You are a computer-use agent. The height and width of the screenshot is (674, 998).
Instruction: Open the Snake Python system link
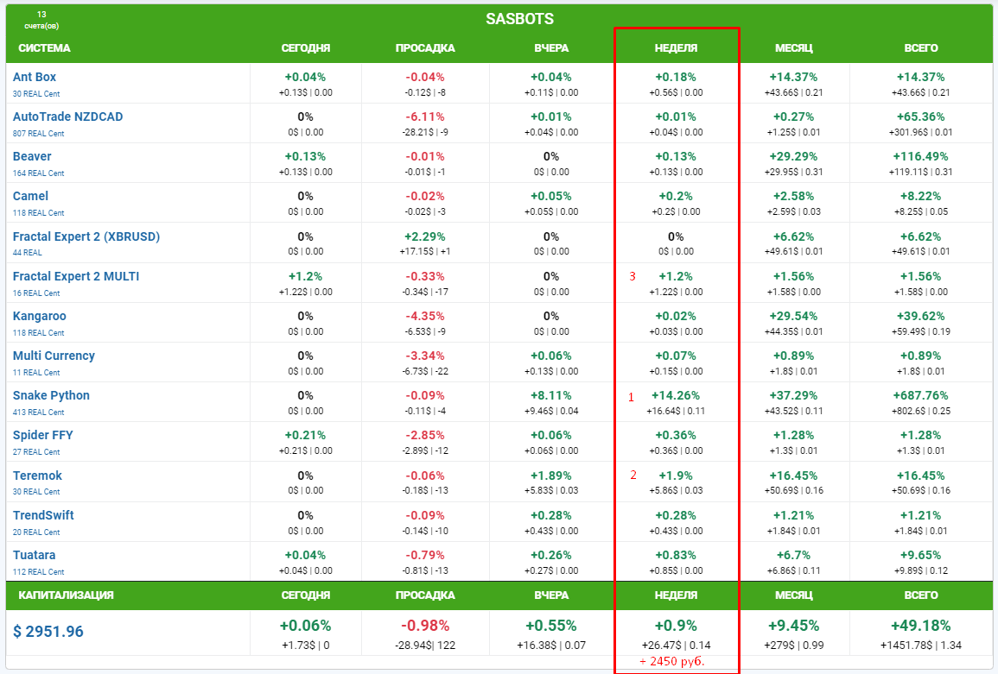click(51, 395)
